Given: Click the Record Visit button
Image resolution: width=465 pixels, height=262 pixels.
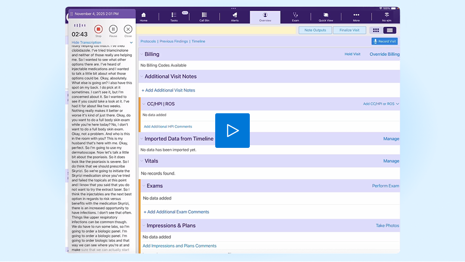Looking at the screenshot, I should click(384, 41).
